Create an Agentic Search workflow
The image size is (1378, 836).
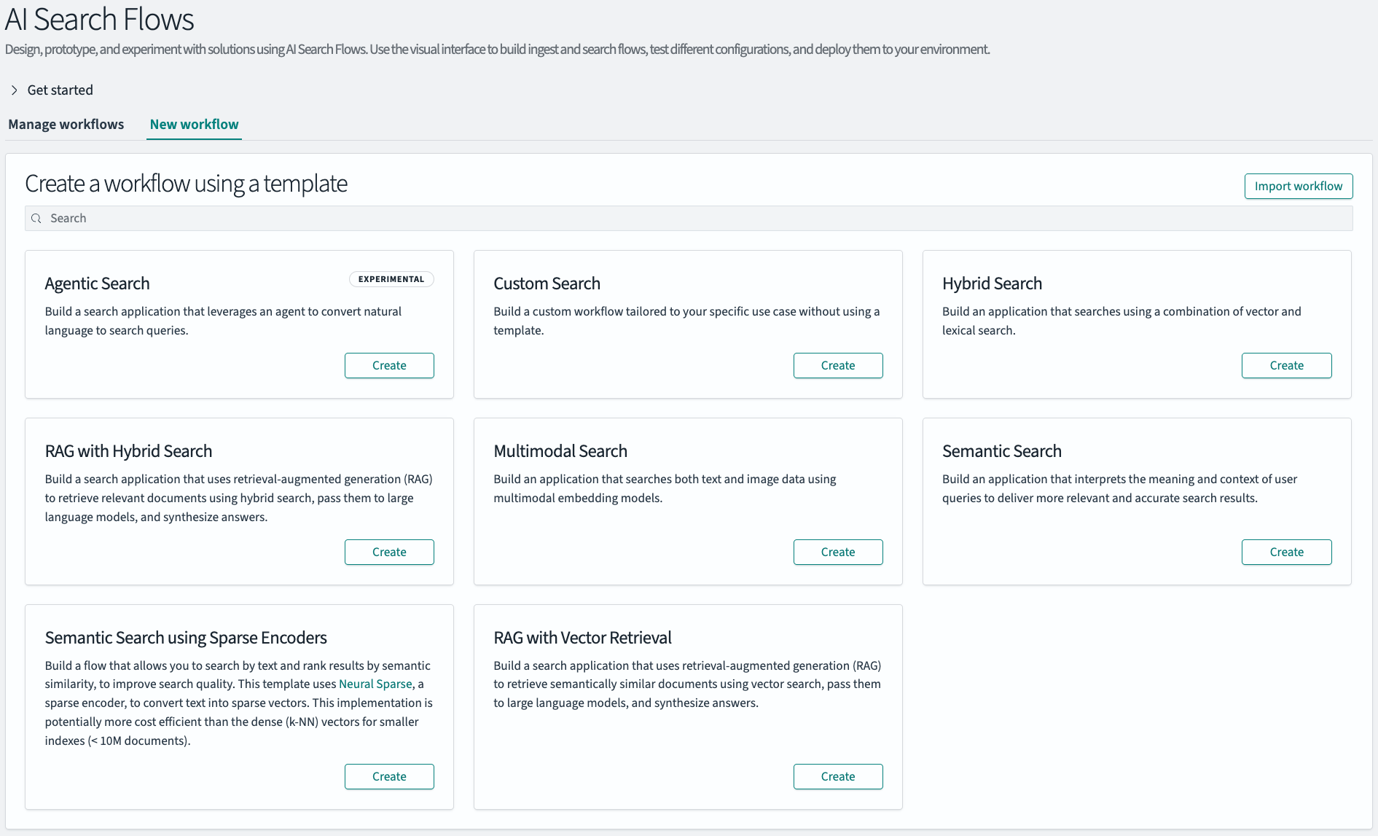pos(389,365)
